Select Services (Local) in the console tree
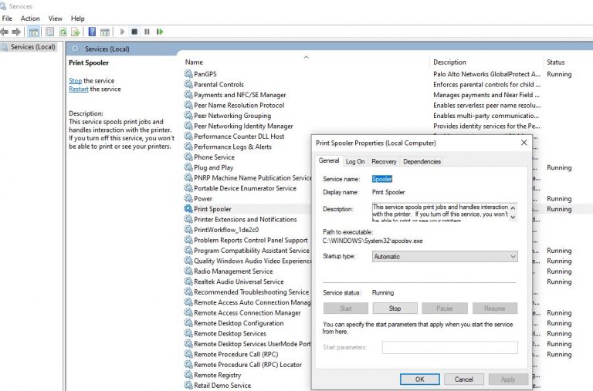 (x=32, y=47)
